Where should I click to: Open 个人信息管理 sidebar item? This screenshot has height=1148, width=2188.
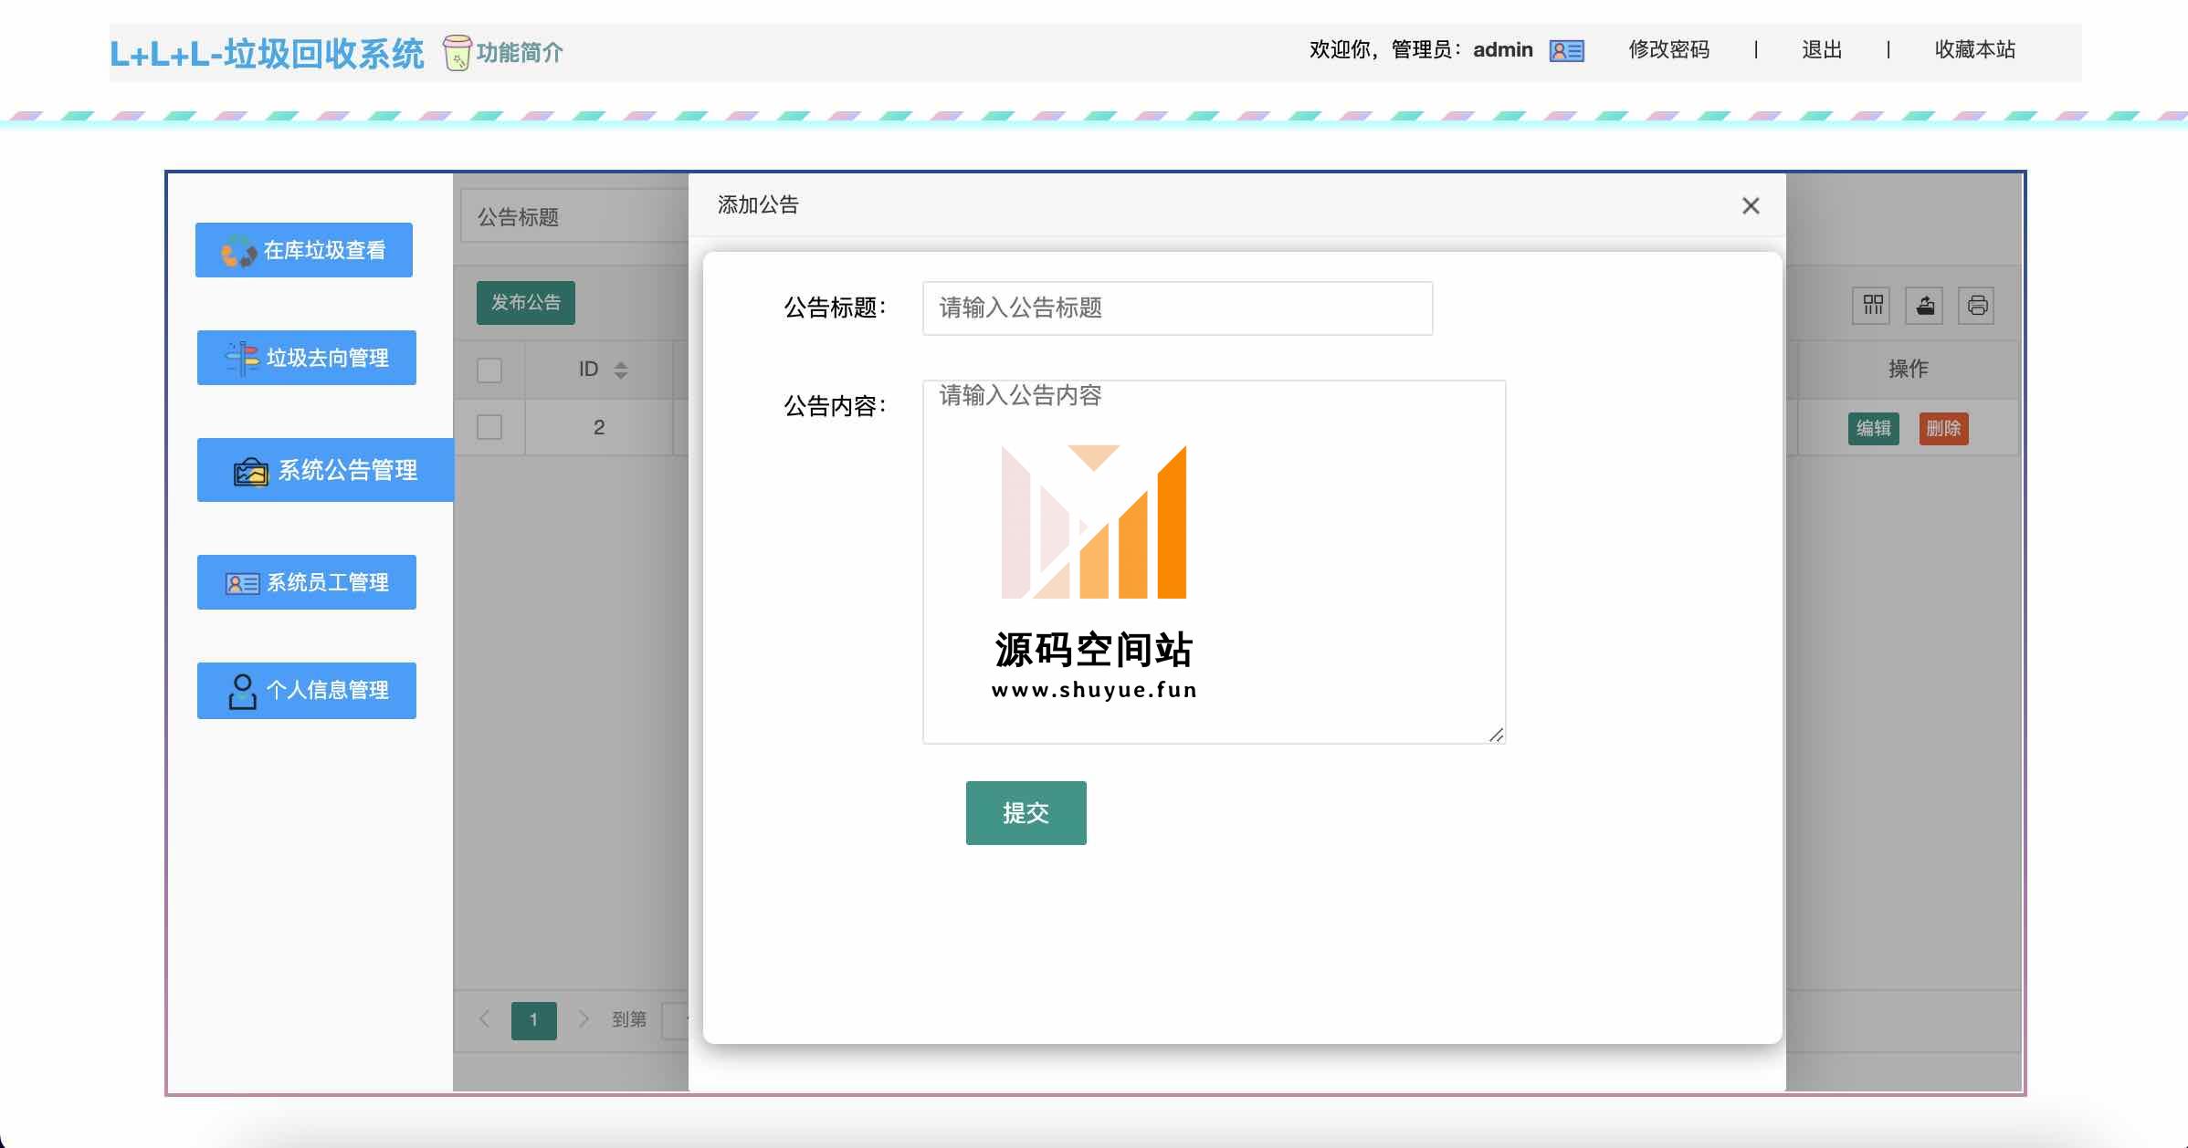coord(307,691)
